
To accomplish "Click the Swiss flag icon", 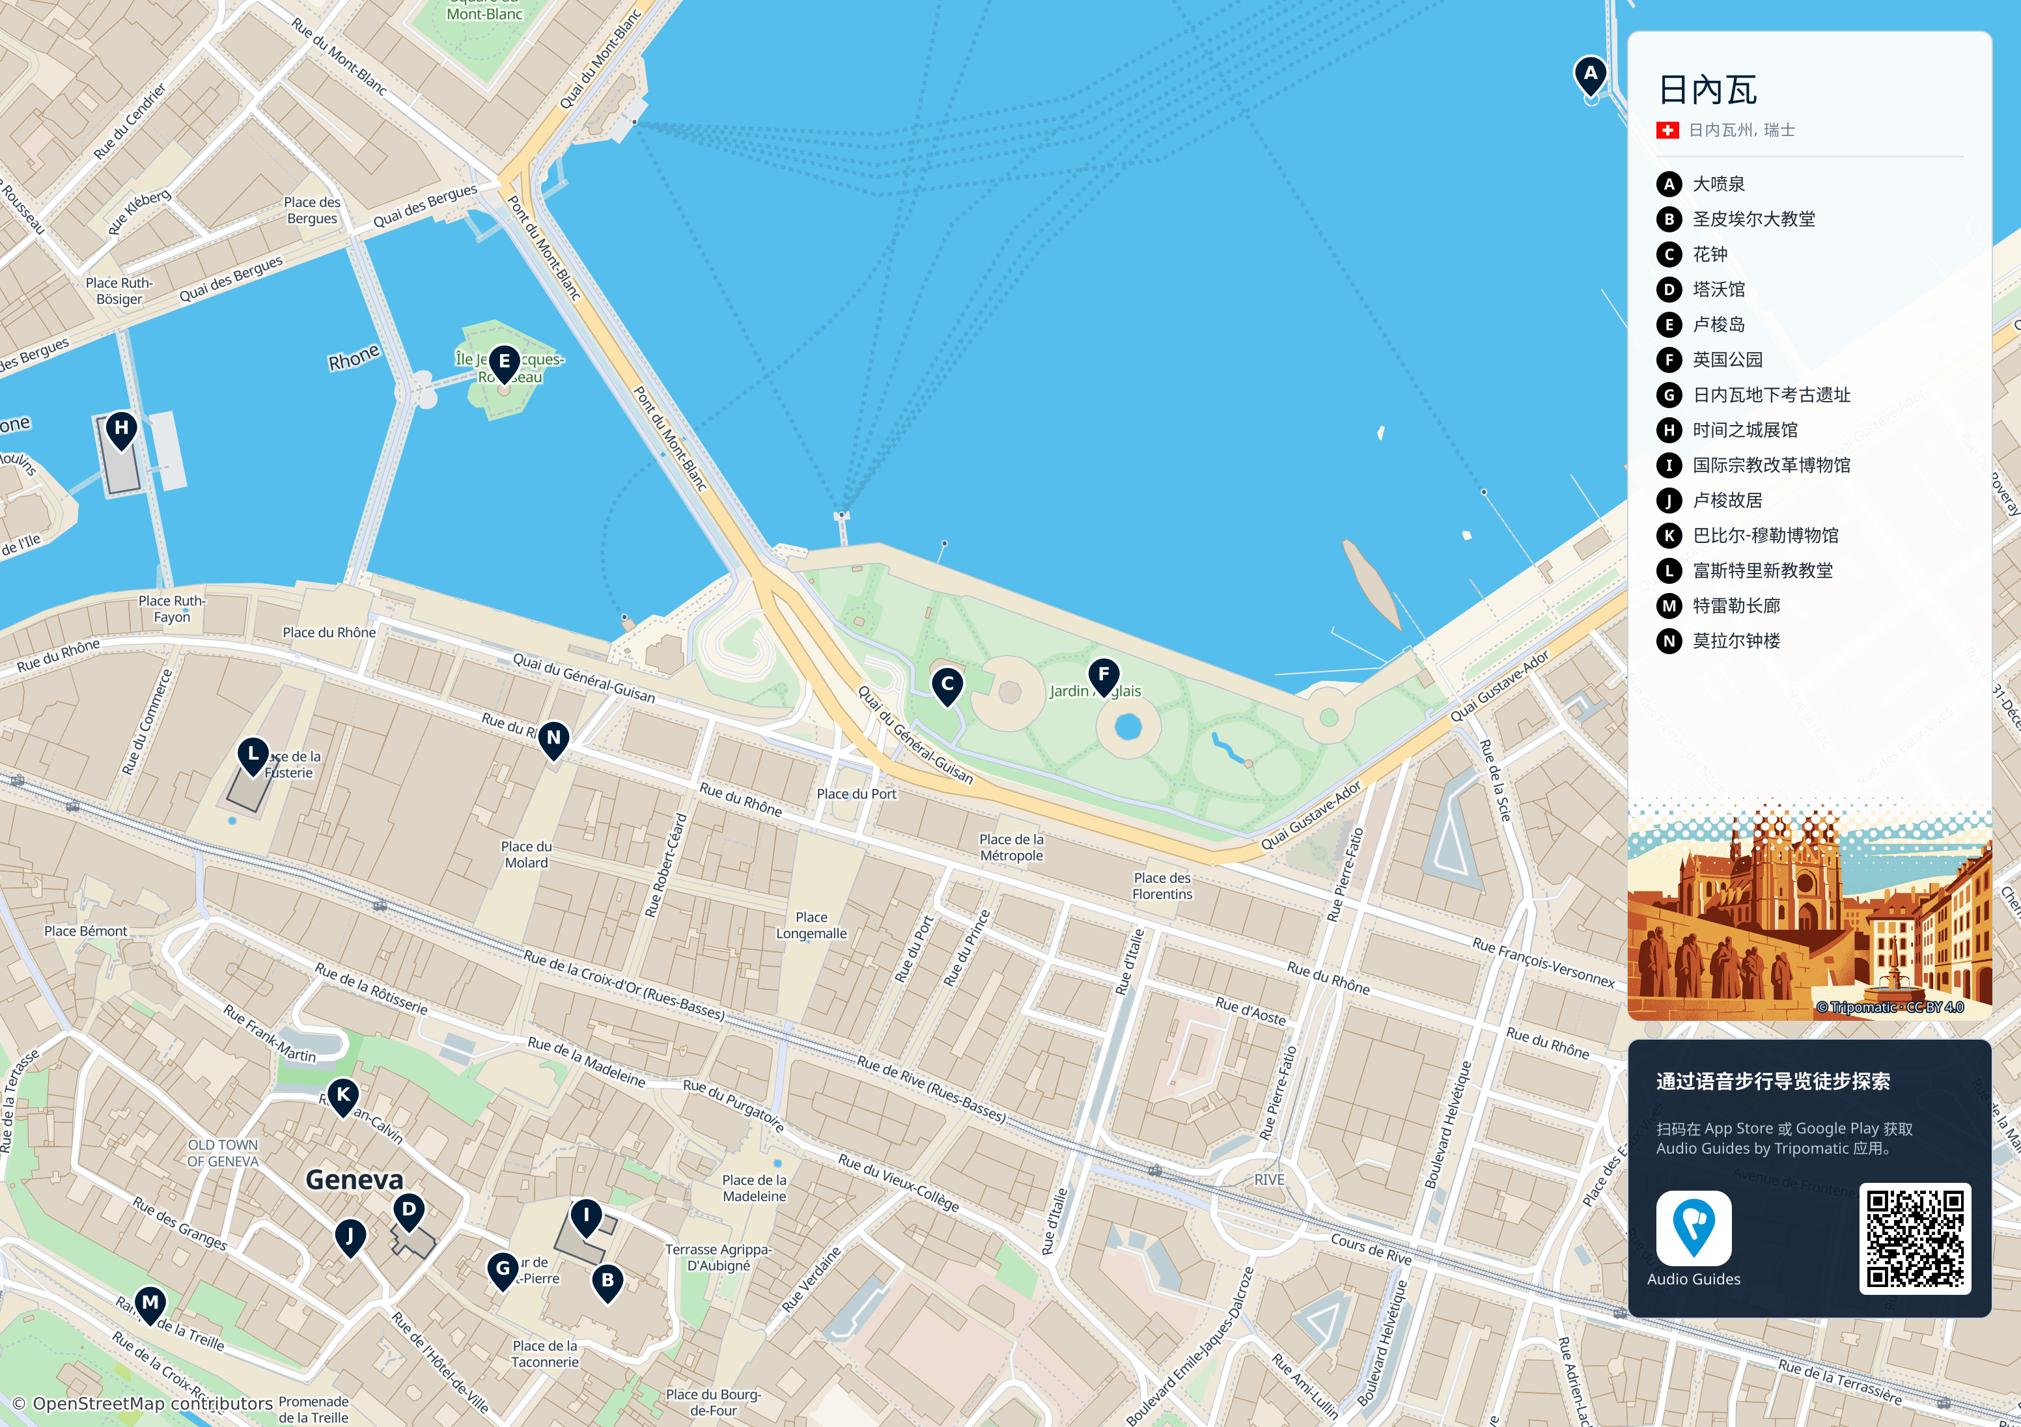I will point(1667,130).
